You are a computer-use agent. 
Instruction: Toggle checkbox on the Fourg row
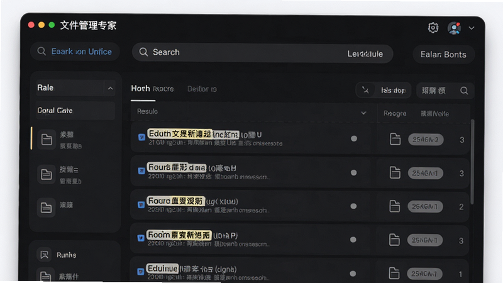coord(141,204)
